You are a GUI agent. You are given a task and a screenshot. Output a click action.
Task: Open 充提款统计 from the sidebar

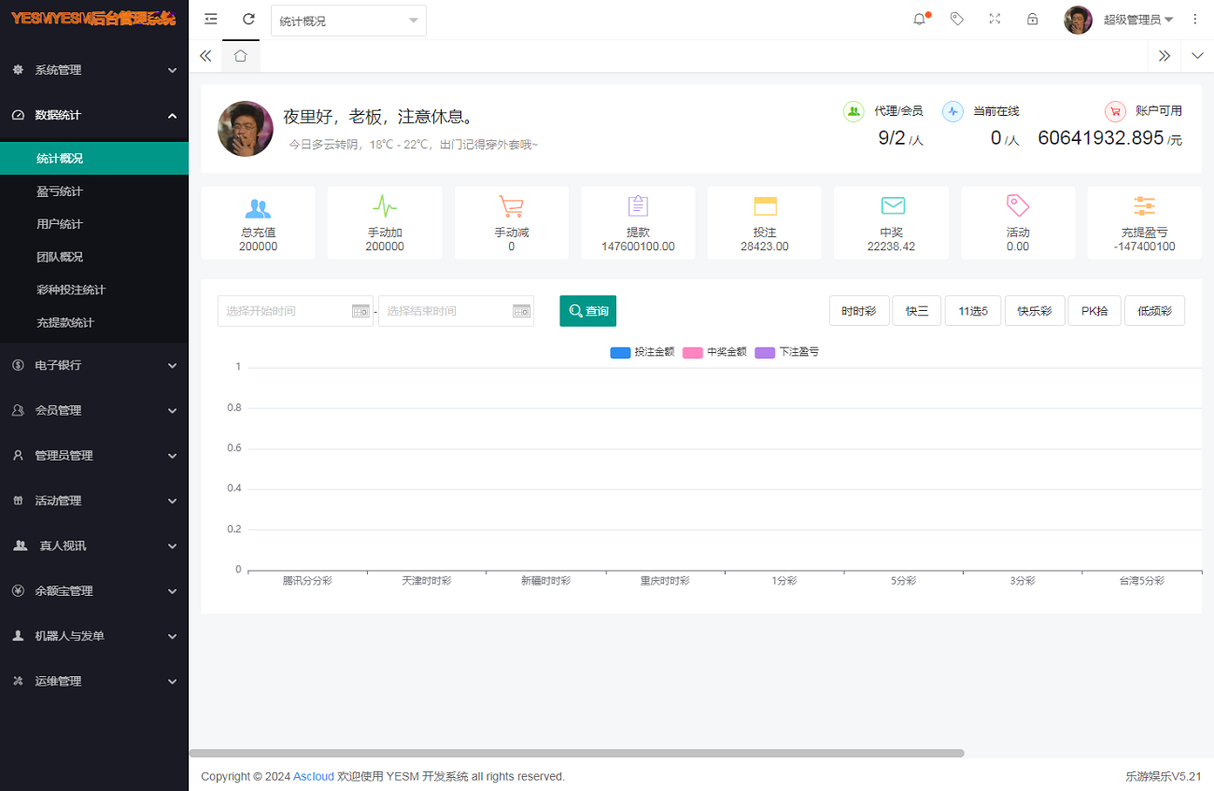[64, 322]
